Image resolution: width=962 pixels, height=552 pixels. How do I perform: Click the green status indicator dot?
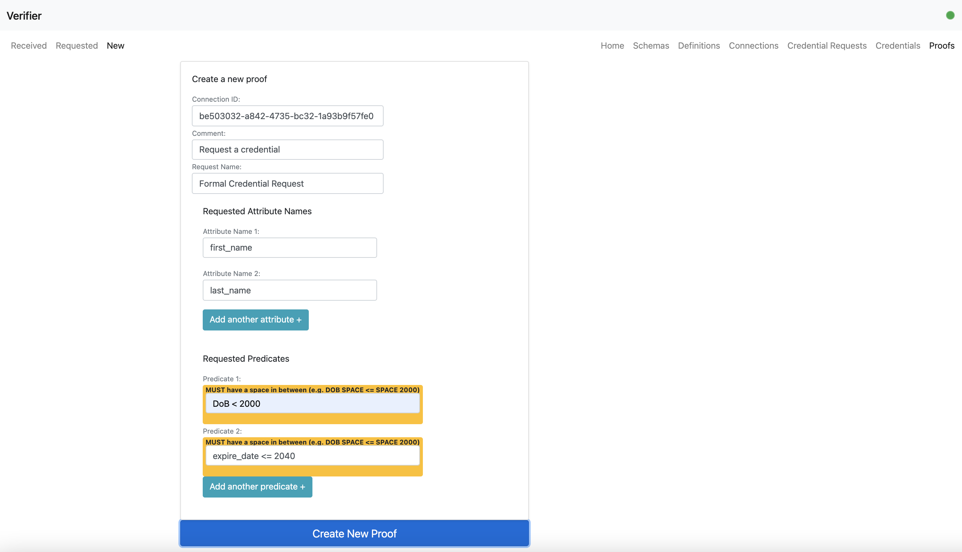tap(950, 16)
